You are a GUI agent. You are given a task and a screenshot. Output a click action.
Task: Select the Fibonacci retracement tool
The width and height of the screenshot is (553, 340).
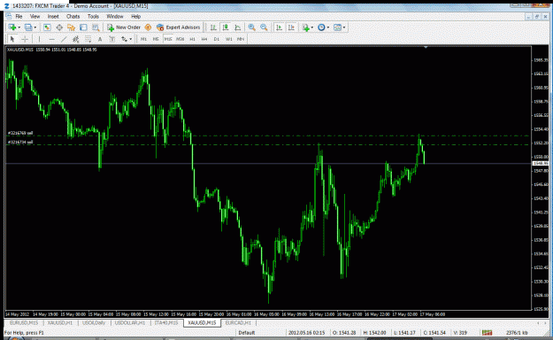click(88, 39)
